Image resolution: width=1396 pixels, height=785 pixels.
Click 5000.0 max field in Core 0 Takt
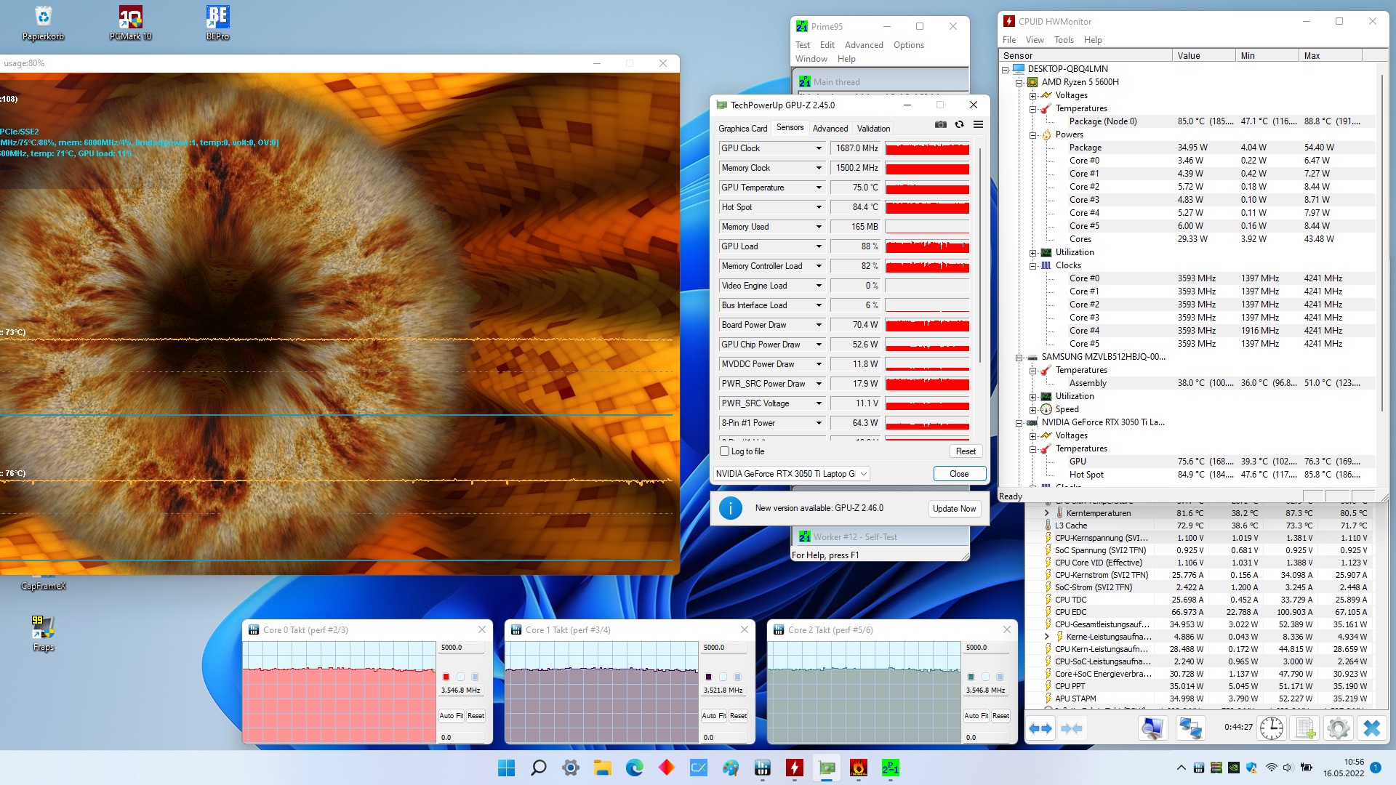click(461, 648)
